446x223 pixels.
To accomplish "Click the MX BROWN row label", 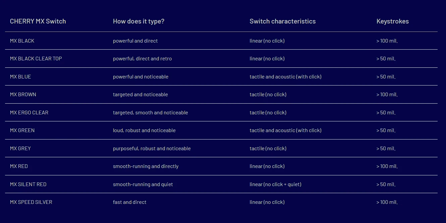I will click(23, 95).
